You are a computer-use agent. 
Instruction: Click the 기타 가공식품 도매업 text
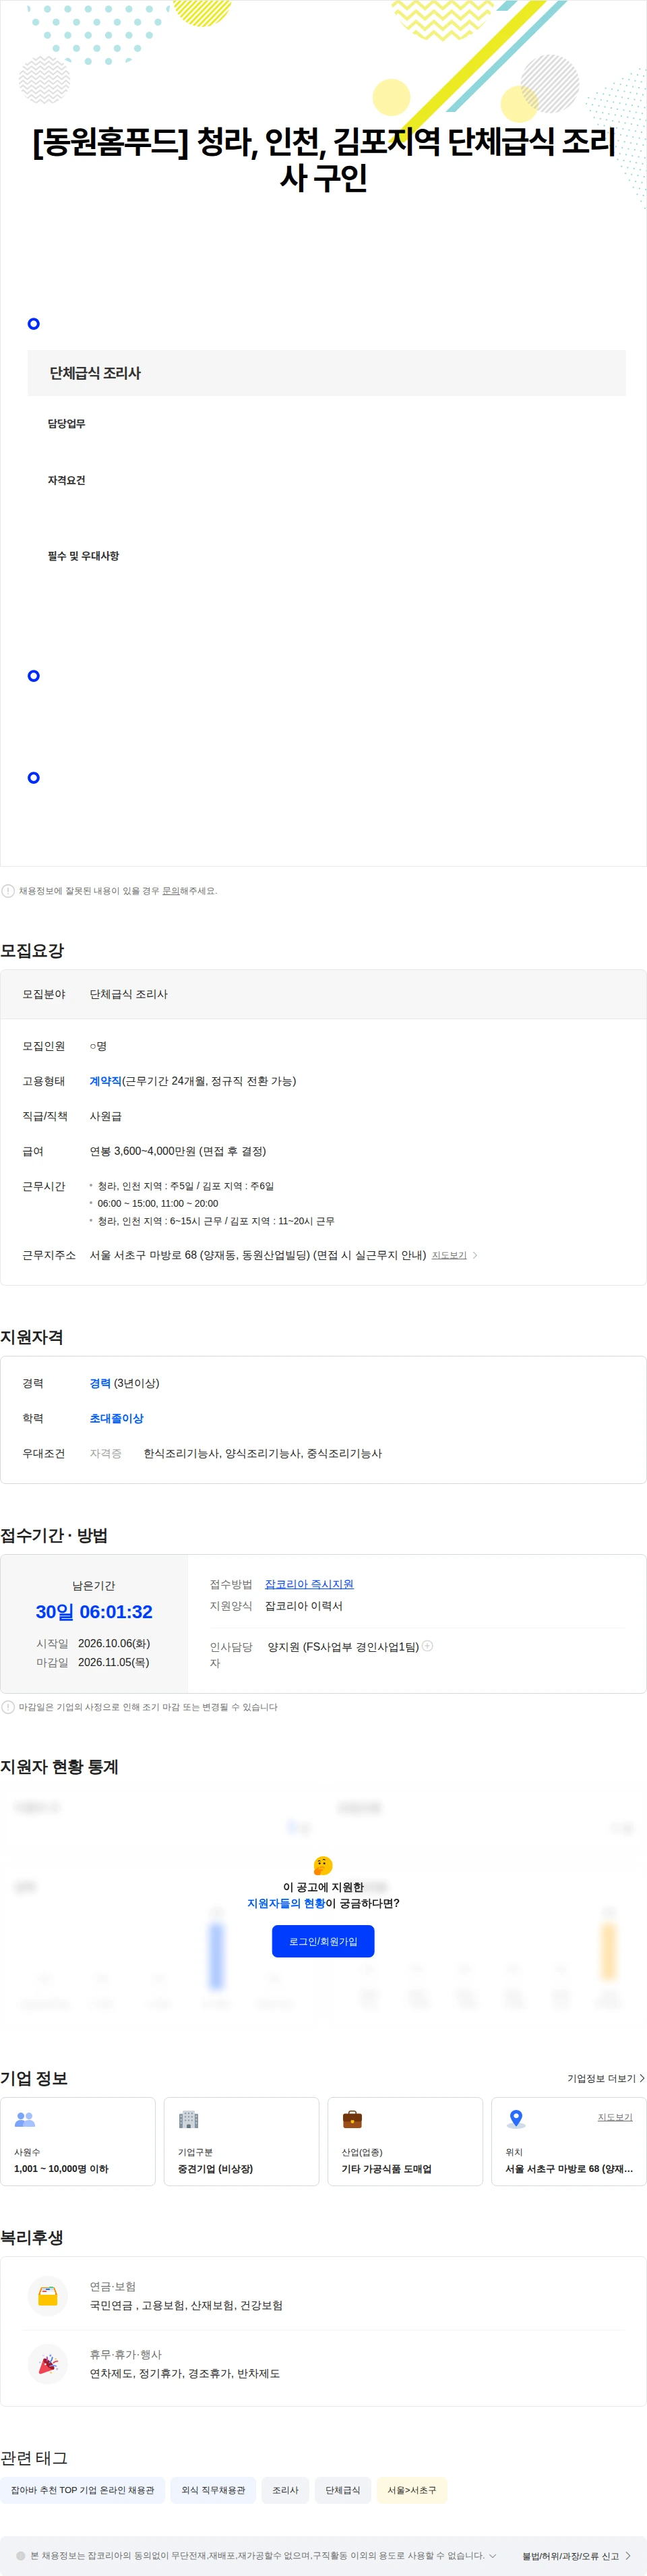pos(386,2169)
